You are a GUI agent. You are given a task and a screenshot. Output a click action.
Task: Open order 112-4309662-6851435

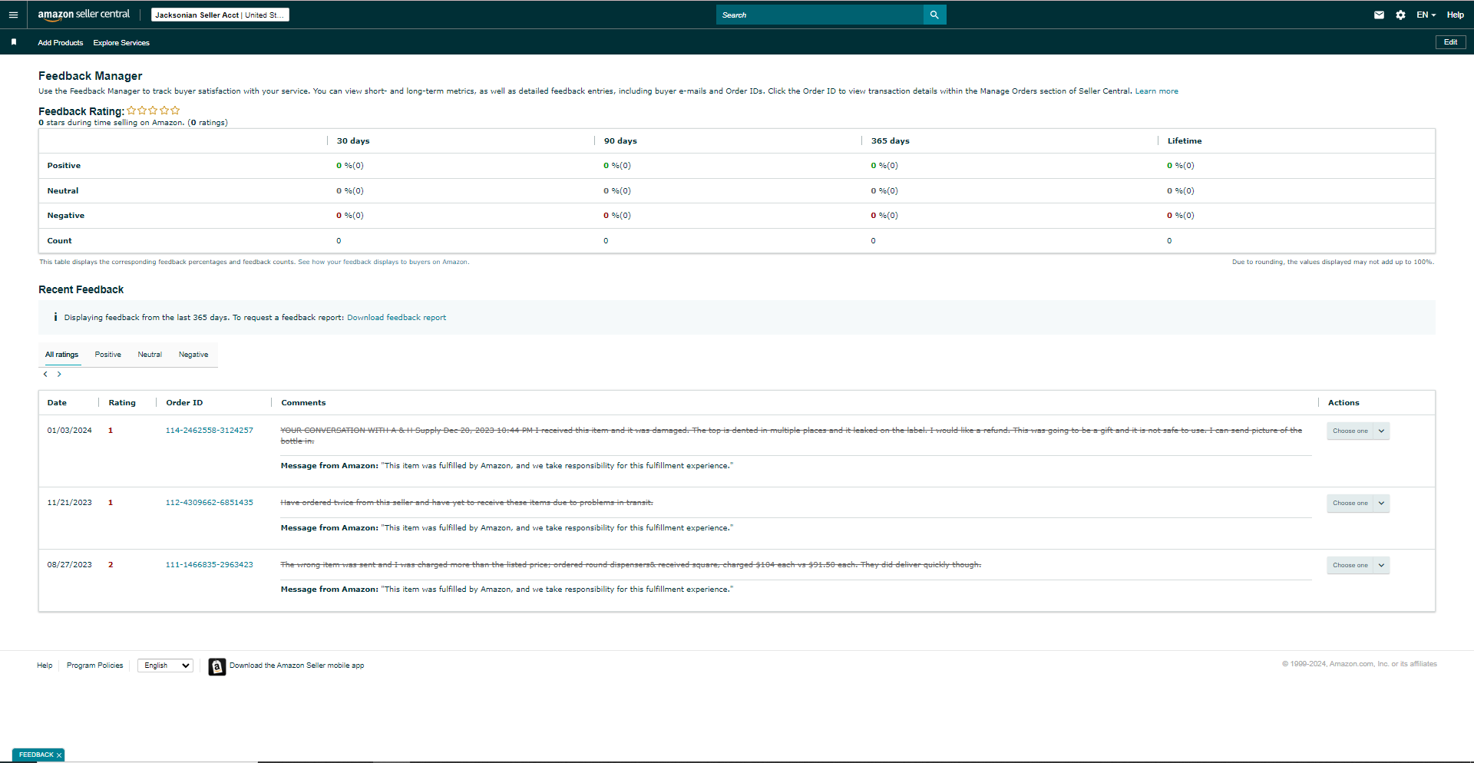210,503
